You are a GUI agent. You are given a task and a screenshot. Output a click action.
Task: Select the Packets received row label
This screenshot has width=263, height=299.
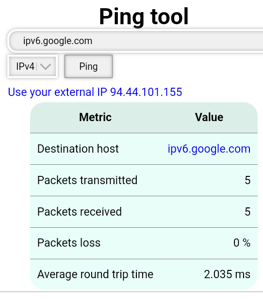80,212
